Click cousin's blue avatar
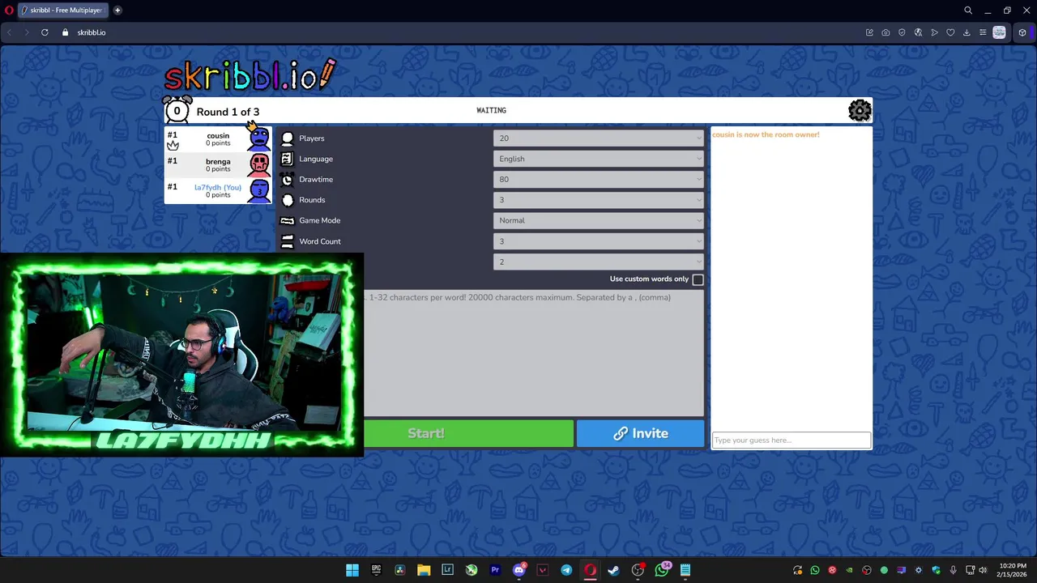The image size is (1037, 583). tap(259, 138)
